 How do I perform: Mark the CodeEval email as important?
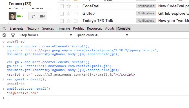pos(76,6)
